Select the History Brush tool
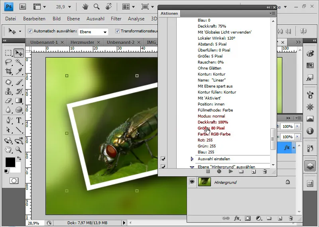Image resolution: width=319 pixels, height=227 pixels. [19, 91]
